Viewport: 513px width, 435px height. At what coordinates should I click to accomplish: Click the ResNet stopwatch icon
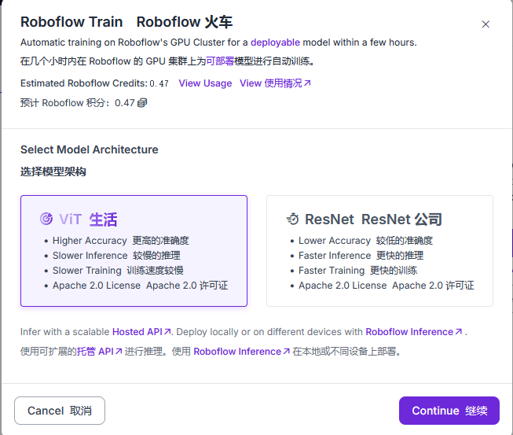click(x=292, y=219)
